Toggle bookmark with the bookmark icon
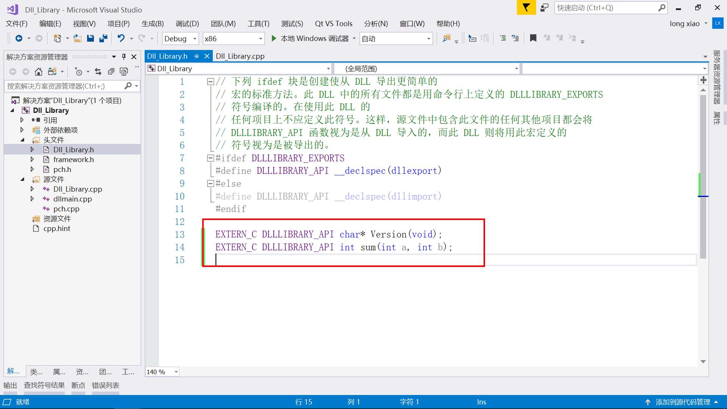Image resolution: width=727 pixels, height=409 pixels. tap(533, 38)
